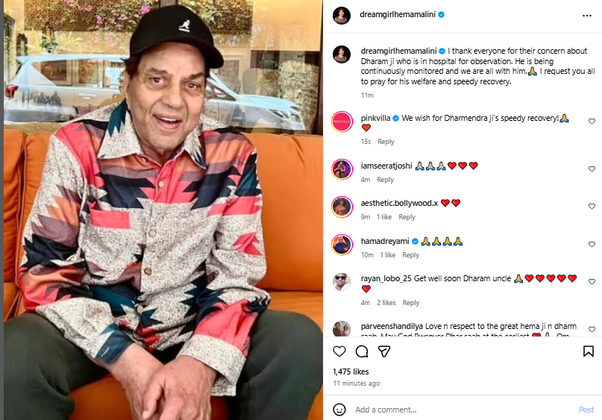Open pinkvilla's profile picture
This screenshot has height=420, width=602.
[342, 122]
